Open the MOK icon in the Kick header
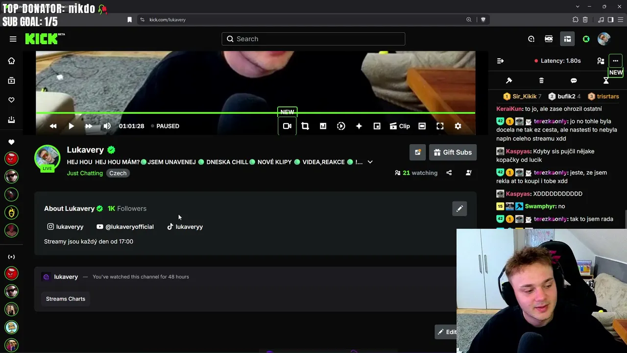 [x=549, y=39]
